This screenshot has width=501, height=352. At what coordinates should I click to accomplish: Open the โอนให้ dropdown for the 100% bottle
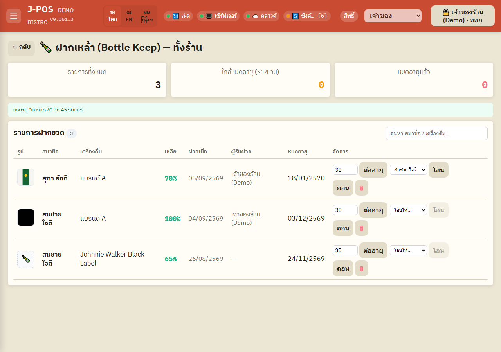click(x=408, y=210)
